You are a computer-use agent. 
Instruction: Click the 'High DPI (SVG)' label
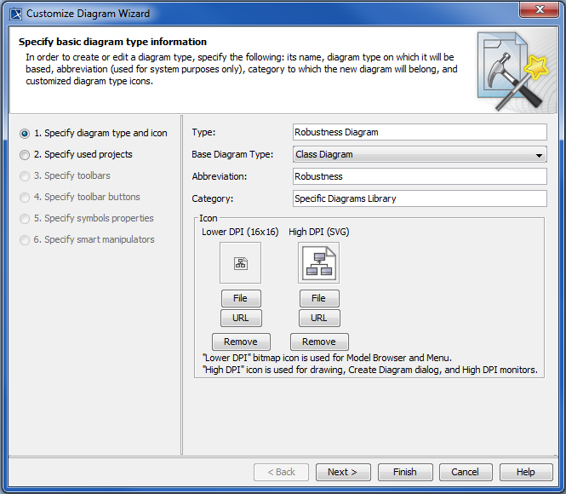318,232
